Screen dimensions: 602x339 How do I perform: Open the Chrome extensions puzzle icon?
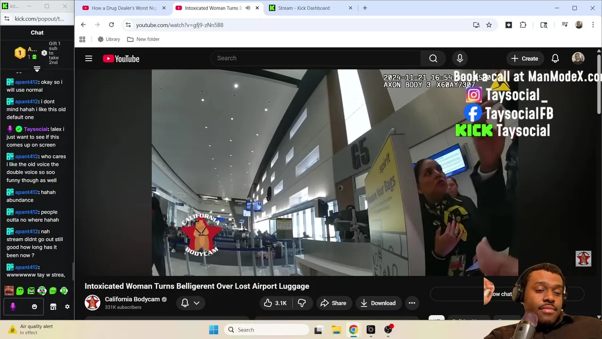tap(523, 25)
